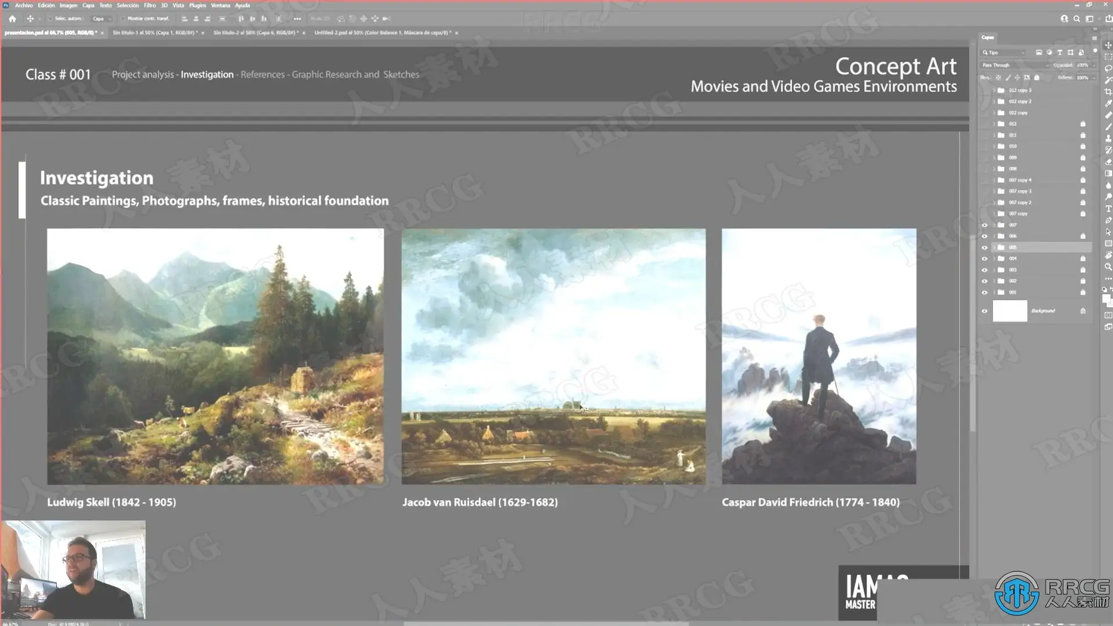The width and height of the screenshot is (1113, 626).
Task: Expand the 007 copy 4 layer group
Action: [994, 180]
